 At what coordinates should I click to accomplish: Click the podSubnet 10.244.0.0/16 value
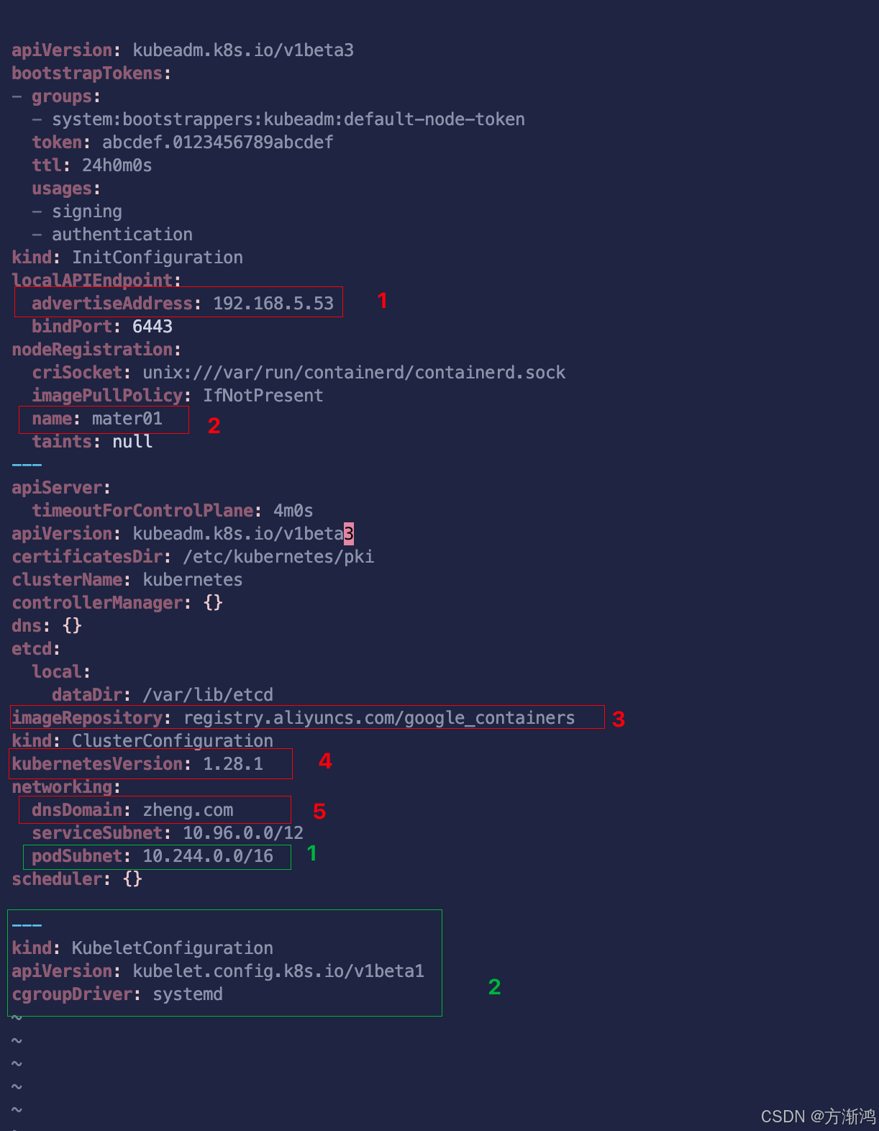(208, 855)
